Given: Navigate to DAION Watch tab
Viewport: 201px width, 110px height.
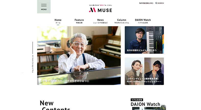Looking at the screenshot, I should [x=143, y=21].
